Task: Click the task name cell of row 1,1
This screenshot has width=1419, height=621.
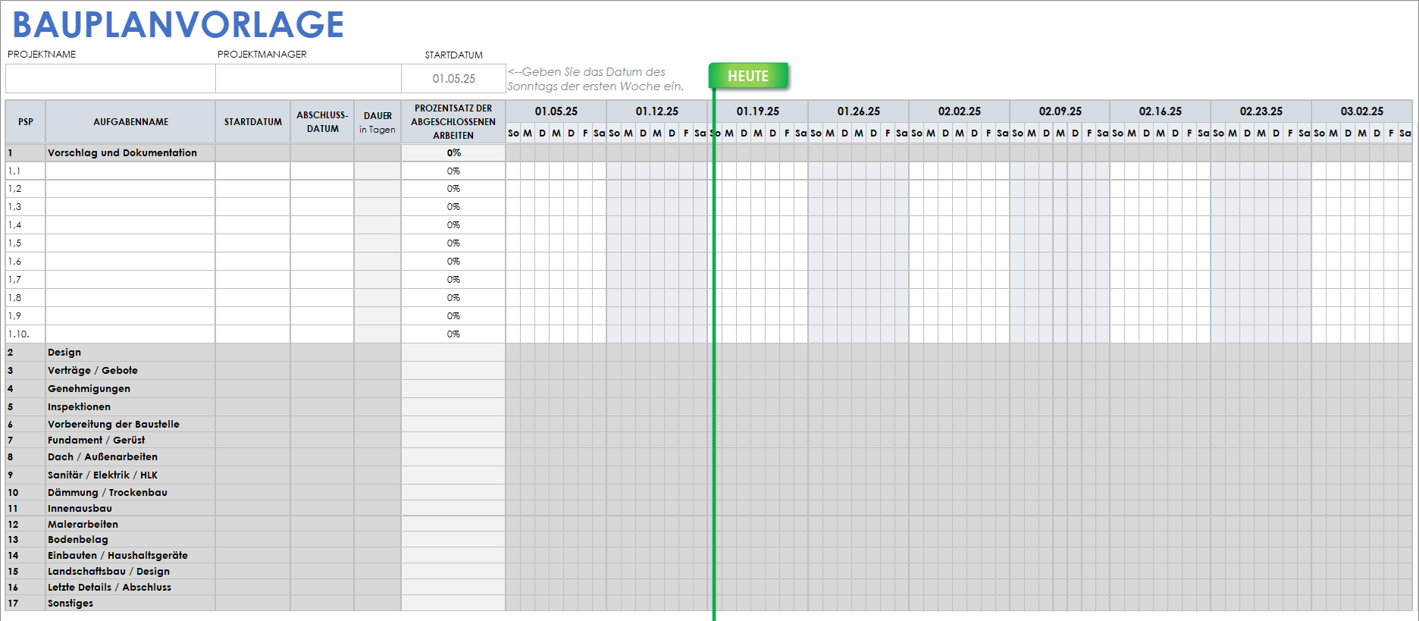Action: 130,171
